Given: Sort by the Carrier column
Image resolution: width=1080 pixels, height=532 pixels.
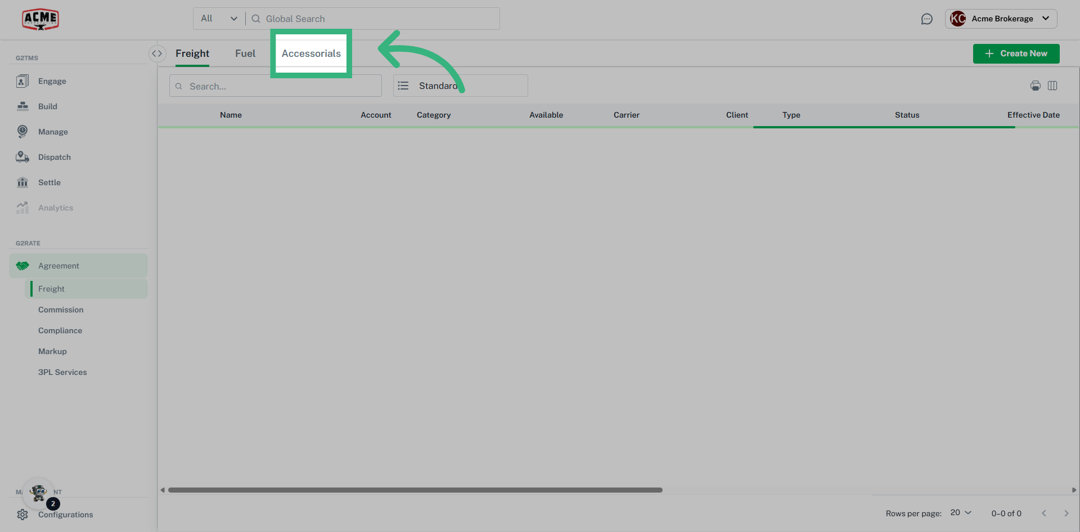Looking at the screenshot, I should coord(627,115).
